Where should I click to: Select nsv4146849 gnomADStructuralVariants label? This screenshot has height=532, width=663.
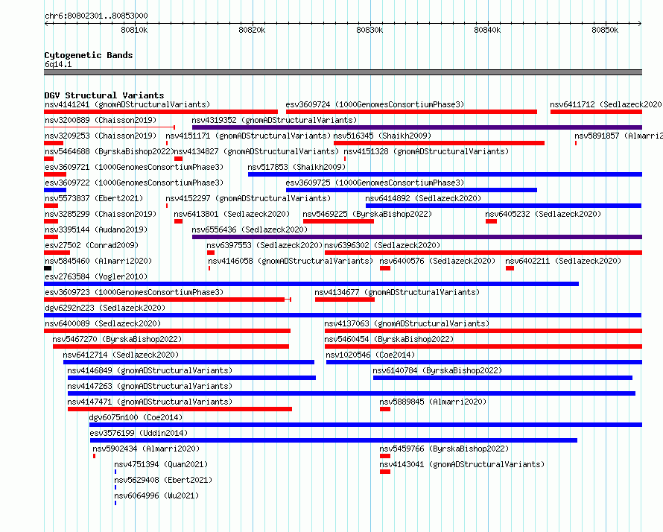(x=150, y=370)
